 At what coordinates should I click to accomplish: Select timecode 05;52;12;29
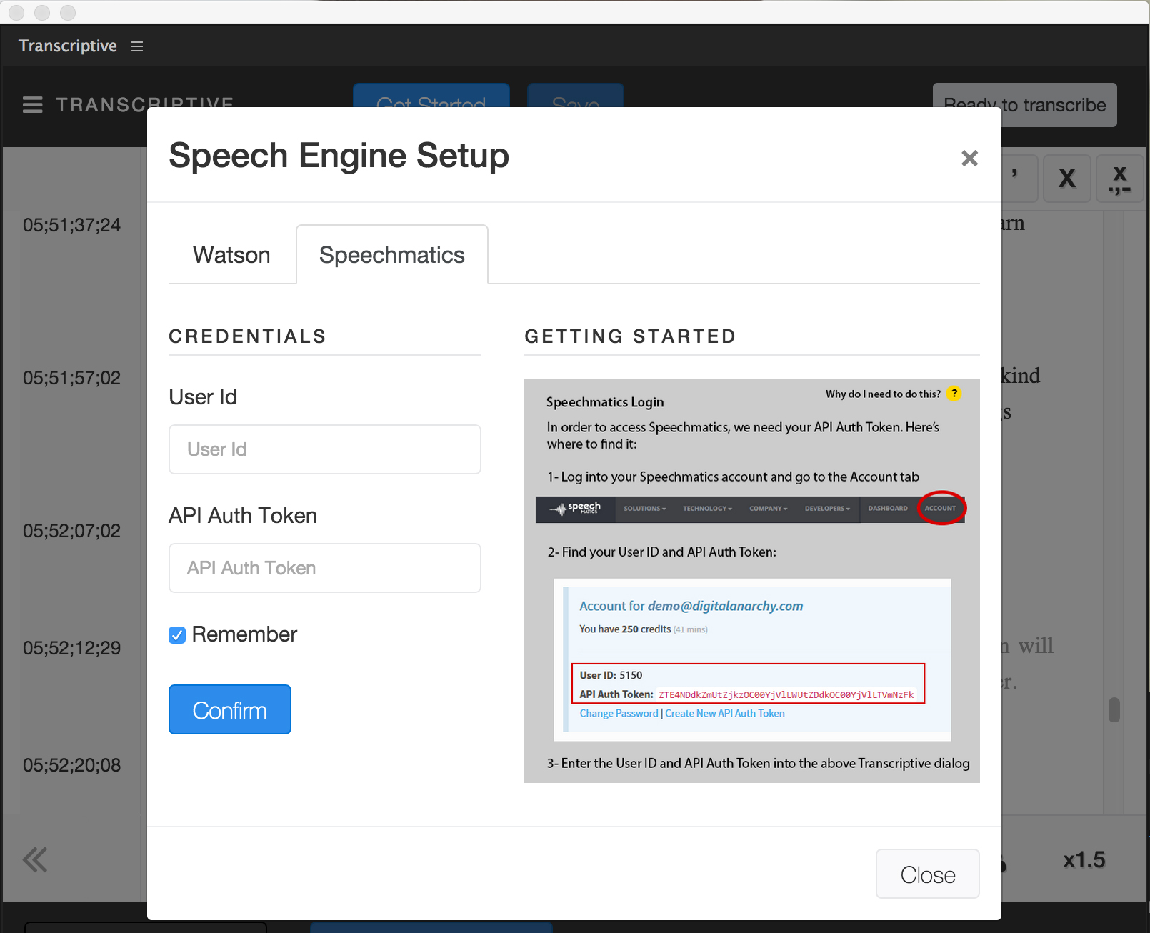(71, 649)
